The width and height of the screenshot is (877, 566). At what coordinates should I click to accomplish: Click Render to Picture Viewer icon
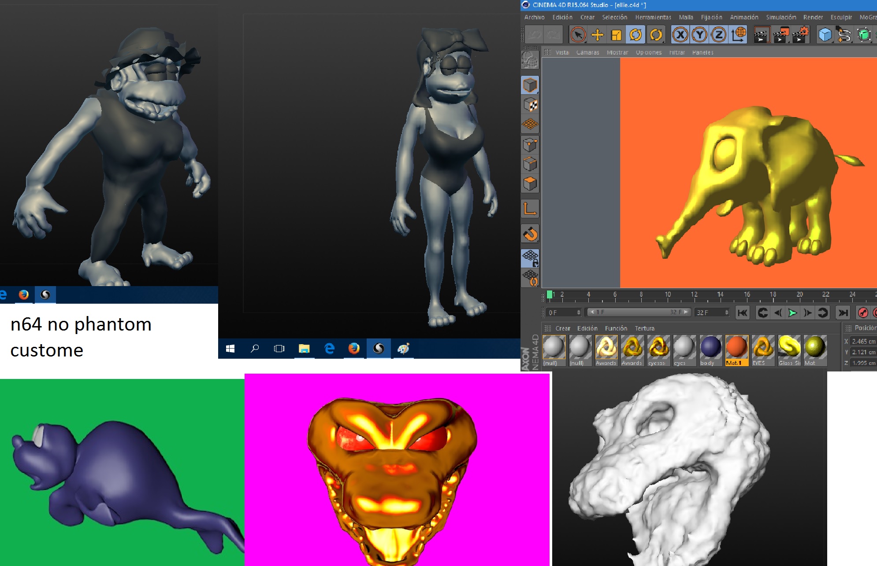[x=781, y=35]
